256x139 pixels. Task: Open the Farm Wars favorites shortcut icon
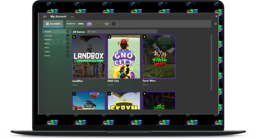coord(98,24)
